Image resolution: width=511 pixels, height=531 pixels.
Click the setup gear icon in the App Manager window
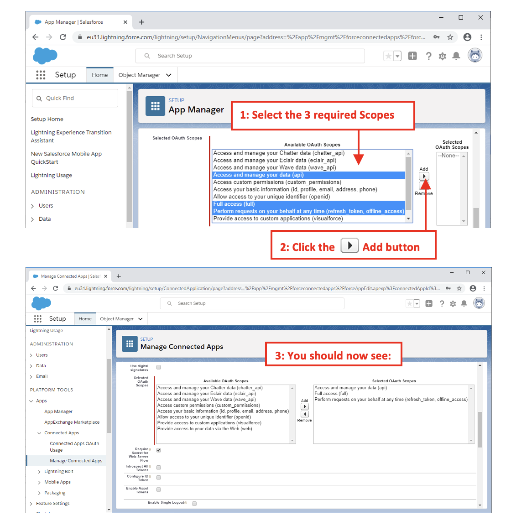point(442,56)
